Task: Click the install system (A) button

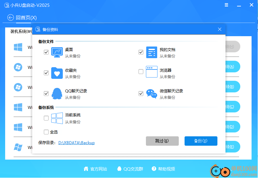Action: 233,67
